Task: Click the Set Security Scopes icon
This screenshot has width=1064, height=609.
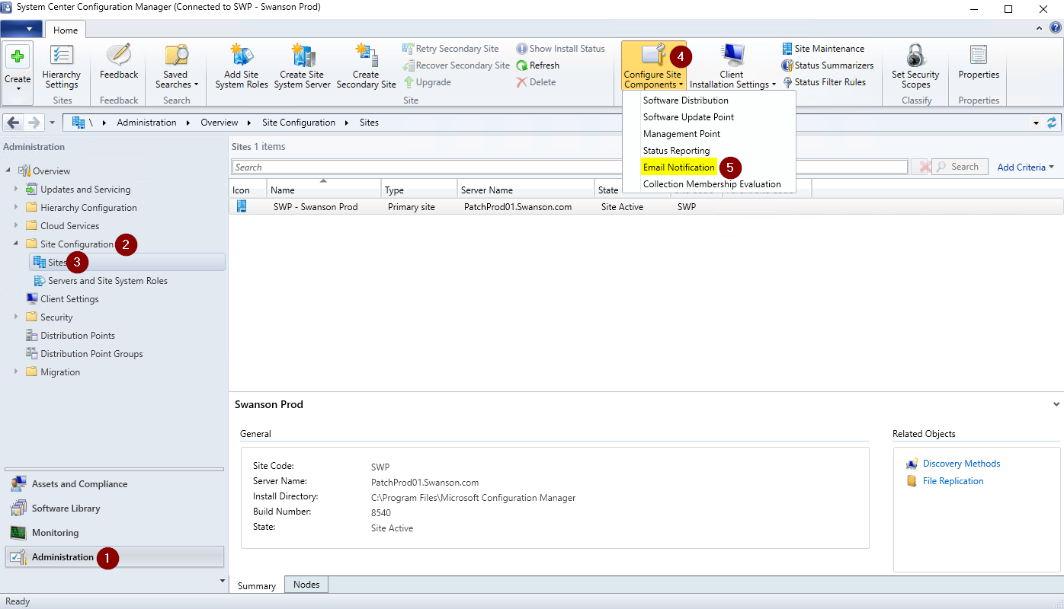Action: pos(915,57)
